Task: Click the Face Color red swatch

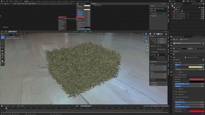Action: [197, 79]
